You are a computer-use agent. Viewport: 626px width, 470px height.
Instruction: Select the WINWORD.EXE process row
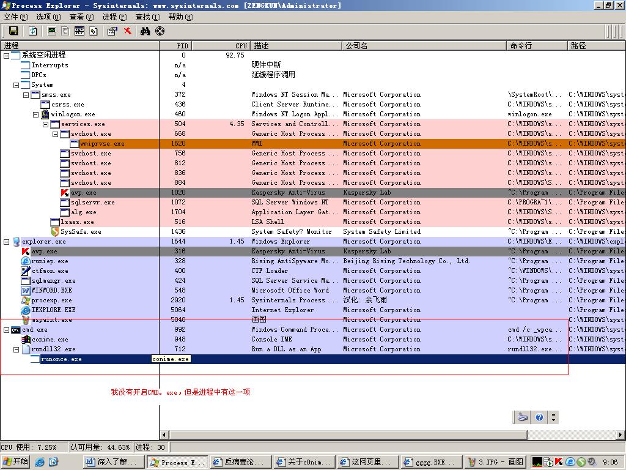pos(51,291)
